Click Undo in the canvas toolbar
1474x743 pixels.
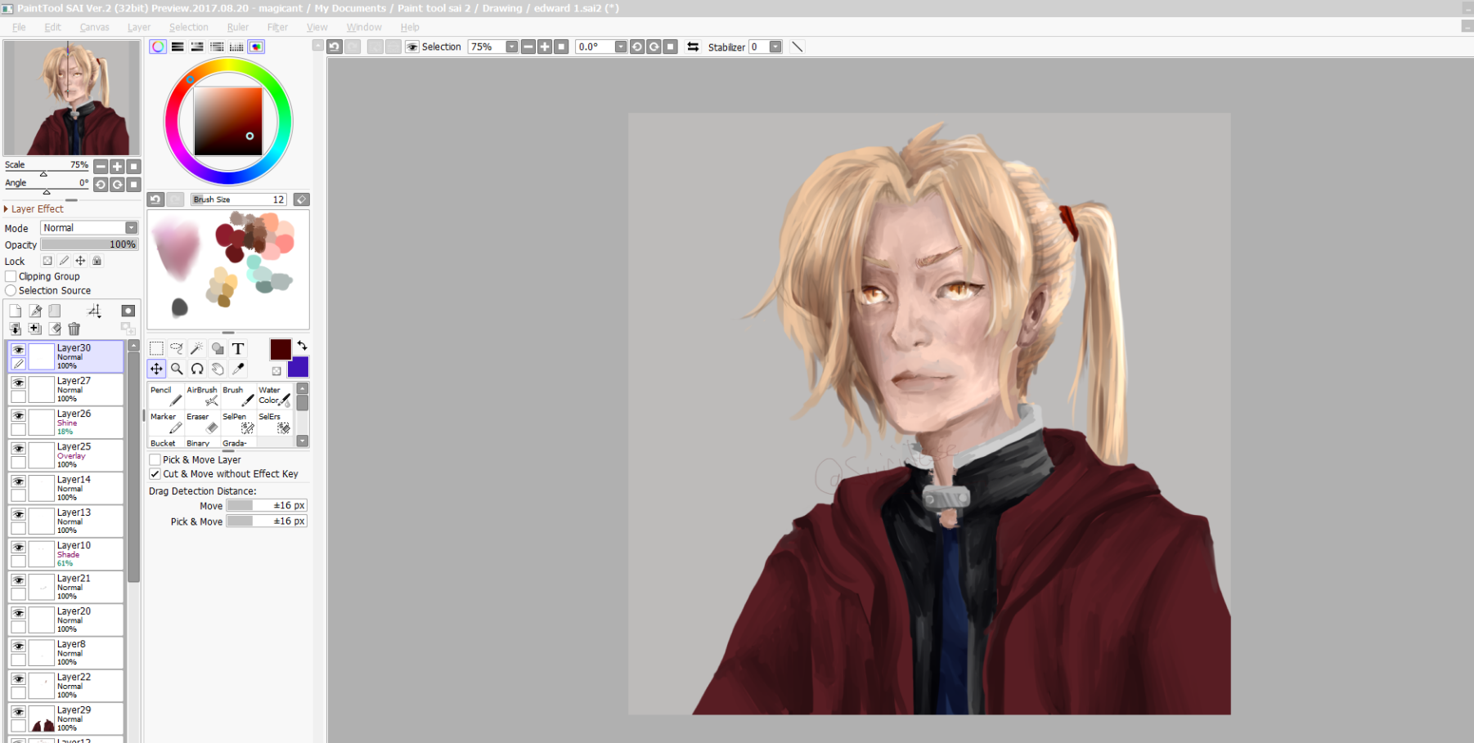tap(334, 47)
